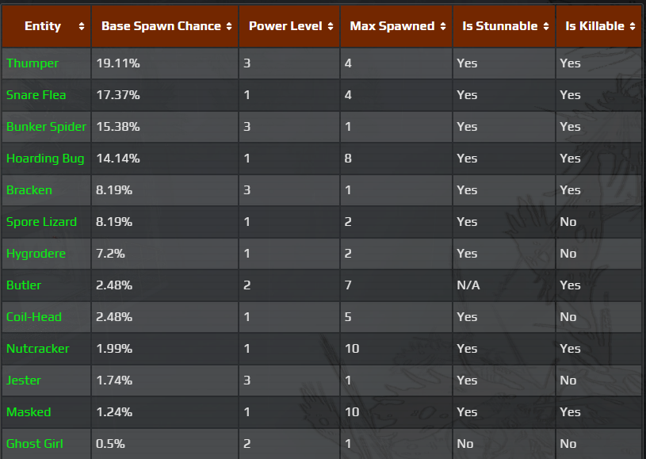Viewport: 646px width, 459px height.
Task: Open the Hygrodere link
Action: pyautogui.click(x=36, y=254)
